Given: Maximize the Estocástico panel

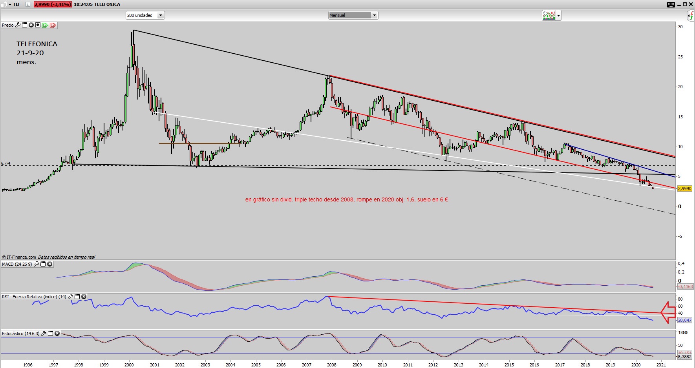Looking at the screenshot, I should click(51, 334).
